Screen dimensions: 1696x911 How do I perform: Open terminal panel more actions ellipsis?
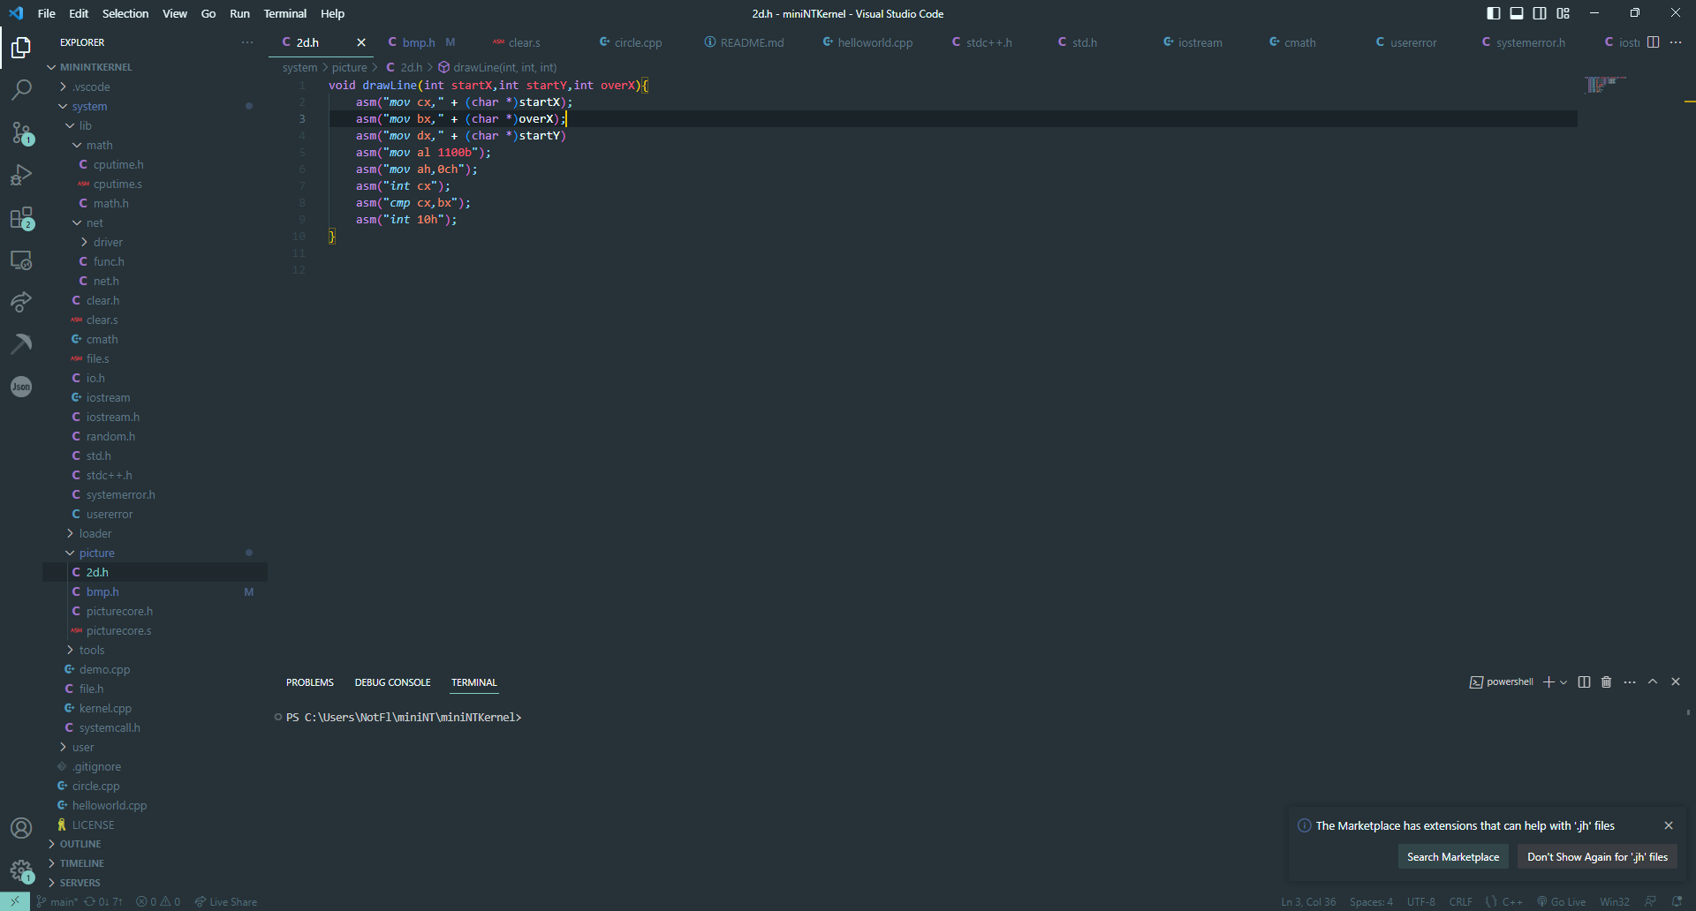tap(1630, 682)
